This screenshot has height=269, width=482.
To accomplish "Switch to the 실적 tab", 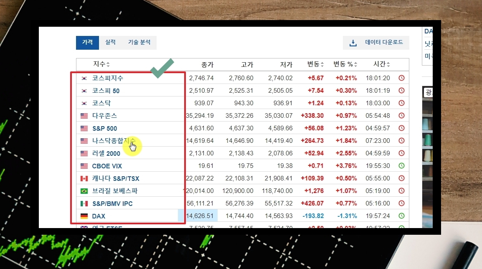I will point(110,43).
